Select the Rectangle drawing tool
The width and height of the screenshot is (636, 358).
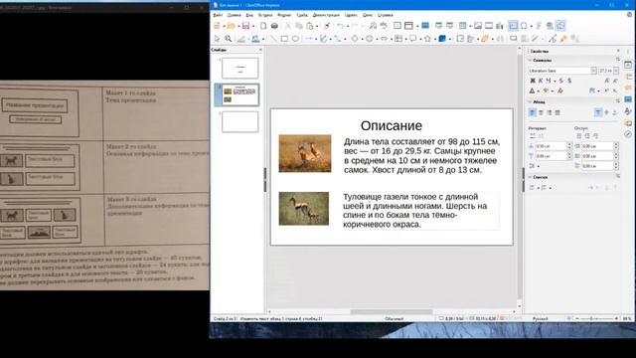[284, 39]
